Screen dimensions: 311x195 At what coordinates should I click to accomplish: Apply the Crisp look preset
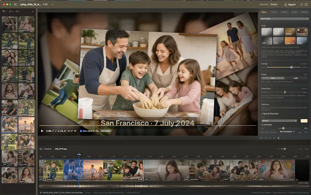[302, 41]
